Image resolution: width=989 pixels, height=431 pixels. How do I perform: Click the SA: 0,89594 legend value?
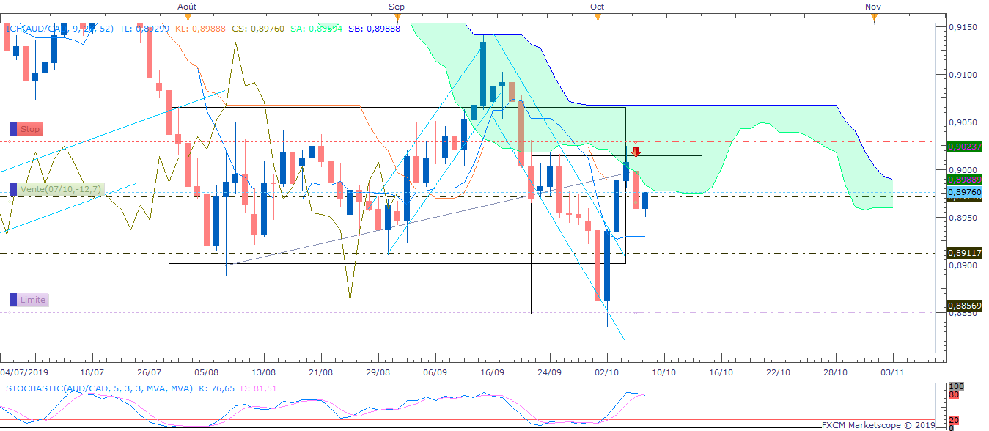[x=315, y=29]
